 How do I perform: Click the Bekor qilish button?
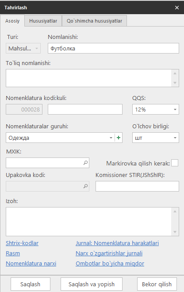pos(157,284)
